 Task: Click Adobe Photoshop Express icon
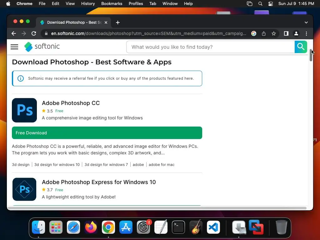[x=24, y=189]
